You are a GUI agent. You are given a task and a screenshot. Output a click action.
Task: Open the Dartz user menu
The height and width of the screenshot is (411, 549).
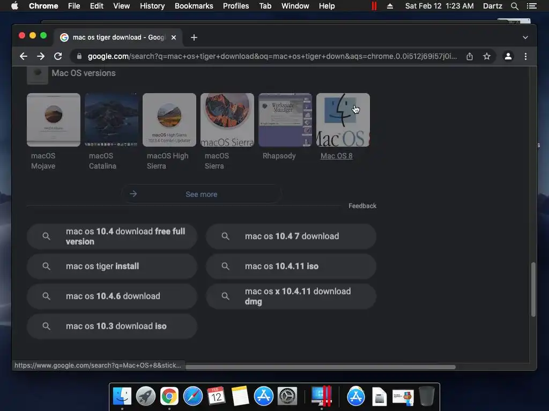tap(493, 6)
